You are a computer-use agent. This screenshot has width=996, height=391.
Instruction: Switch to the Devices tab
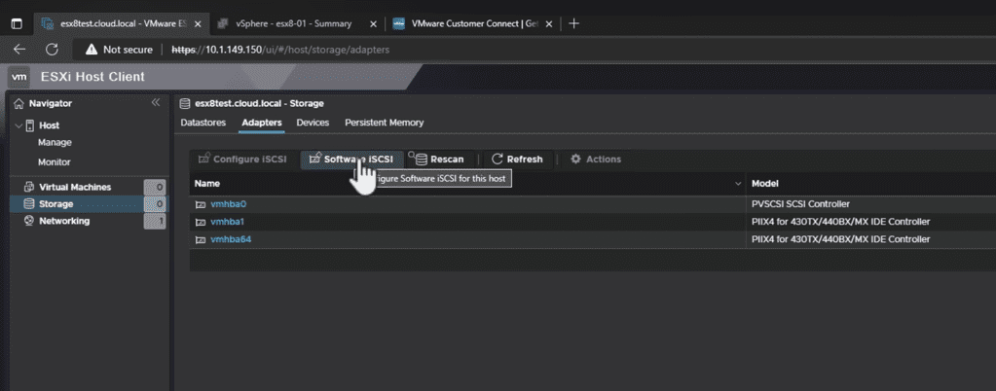[313, 123]
